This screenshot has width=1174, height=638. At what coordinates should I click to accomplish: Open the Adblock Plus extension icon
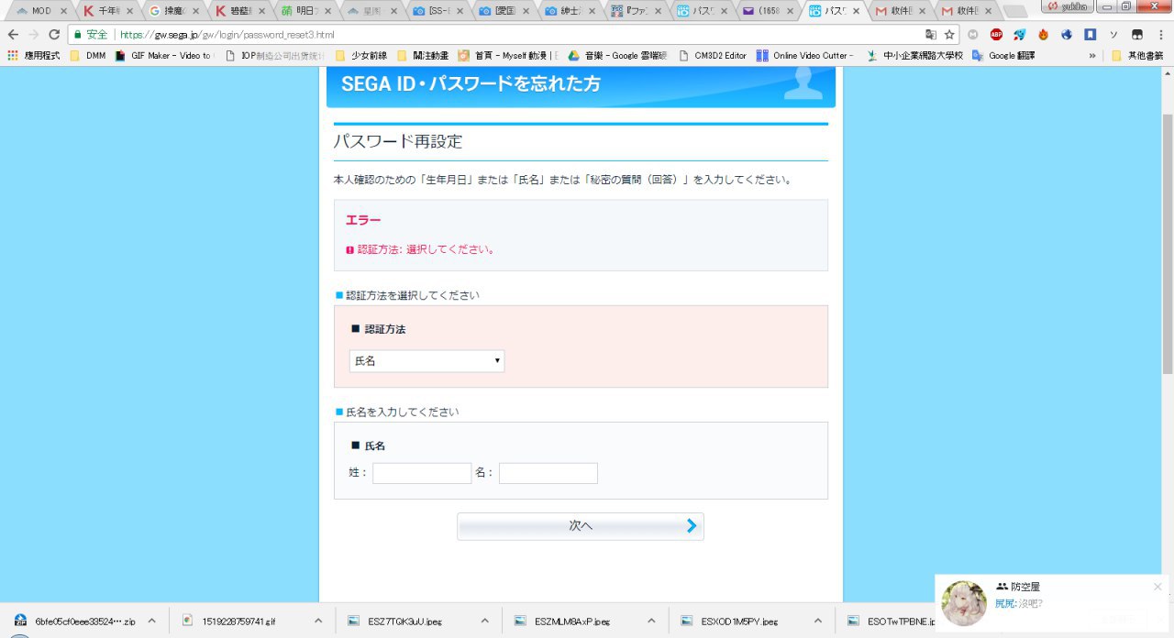tap(996, 34)
